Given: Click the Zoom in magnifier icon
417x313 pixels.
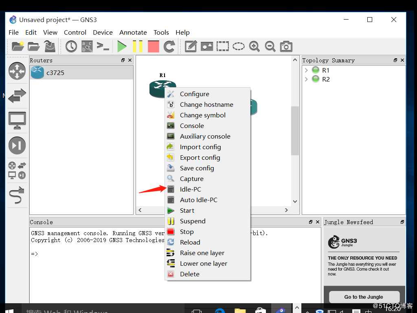Looking at the screenshot, I should pyautogui.click(x=254, y=46).
